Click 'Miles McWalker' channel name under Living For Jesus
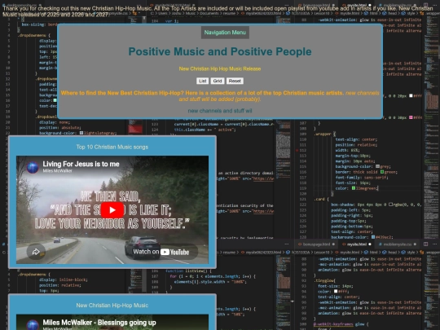The width and height of the screenshot is (440, 330). tap(58, 171)
